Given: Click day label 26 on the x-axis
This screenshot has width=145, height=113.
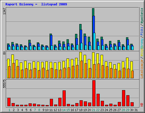Looking at the screenshot, I should (x=115, y=110).
